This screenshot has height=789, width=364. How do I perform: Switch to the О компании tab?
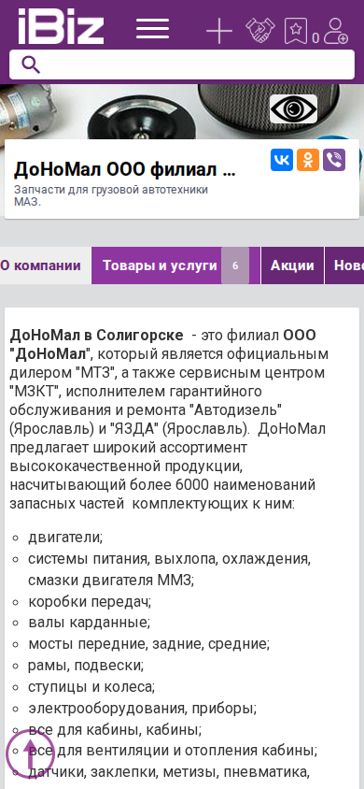[x=41, y=265]
